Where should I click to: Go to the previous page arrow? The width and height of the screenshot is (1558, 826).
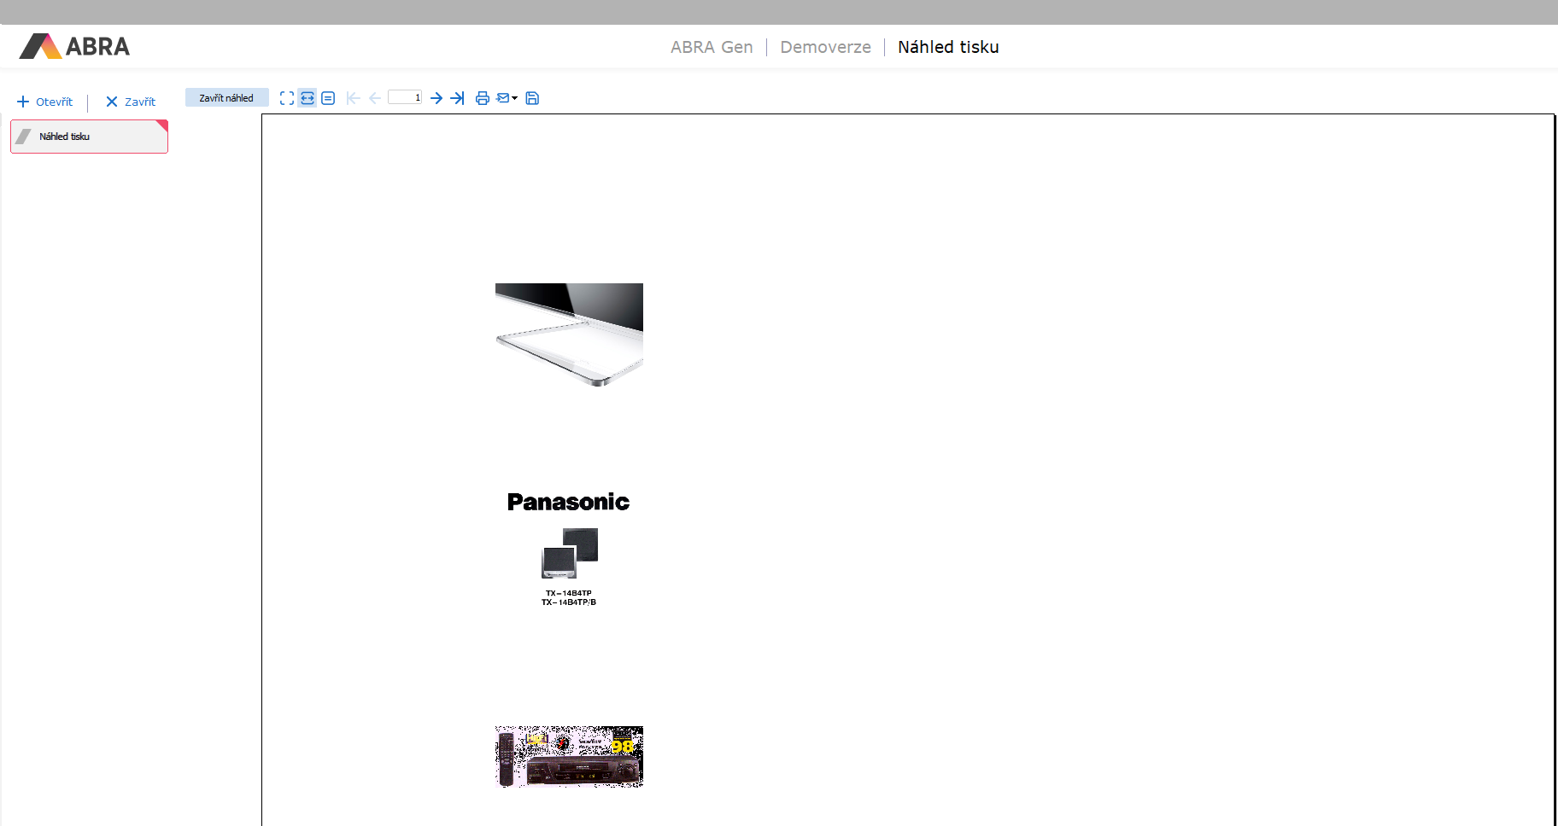[x=375, y=98]
